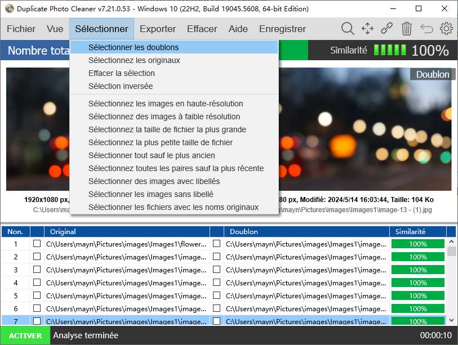This screenshot has width=458, height=345.
Task: Open settings with the gear icon
Action: (x=446, y=29)
